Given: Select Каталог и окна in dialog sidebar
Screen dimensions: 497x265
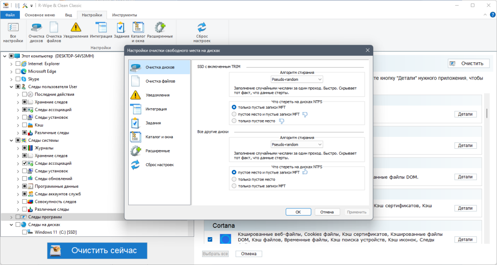Looking at the screenshot, I should [x=160, y=137].
